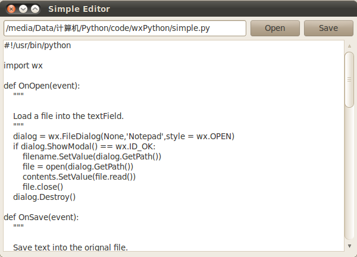The image size is (357, 257).
Task: Click the 'if dialog.ShowModal()' line
Action: (84, 146)
